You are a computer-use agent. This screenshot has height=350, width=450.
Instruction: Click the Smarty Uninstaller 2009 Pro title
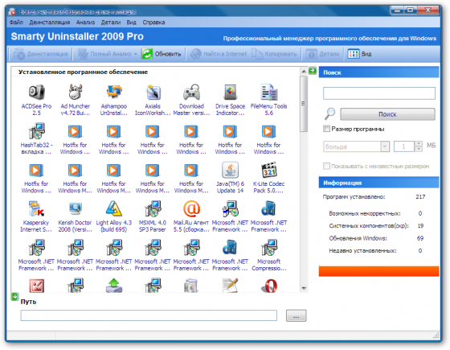pyautogui.click(x=77, y=36)
